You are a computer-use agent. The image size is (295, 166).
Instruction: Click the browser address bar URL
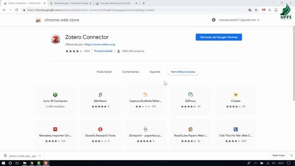click(90, 10)
